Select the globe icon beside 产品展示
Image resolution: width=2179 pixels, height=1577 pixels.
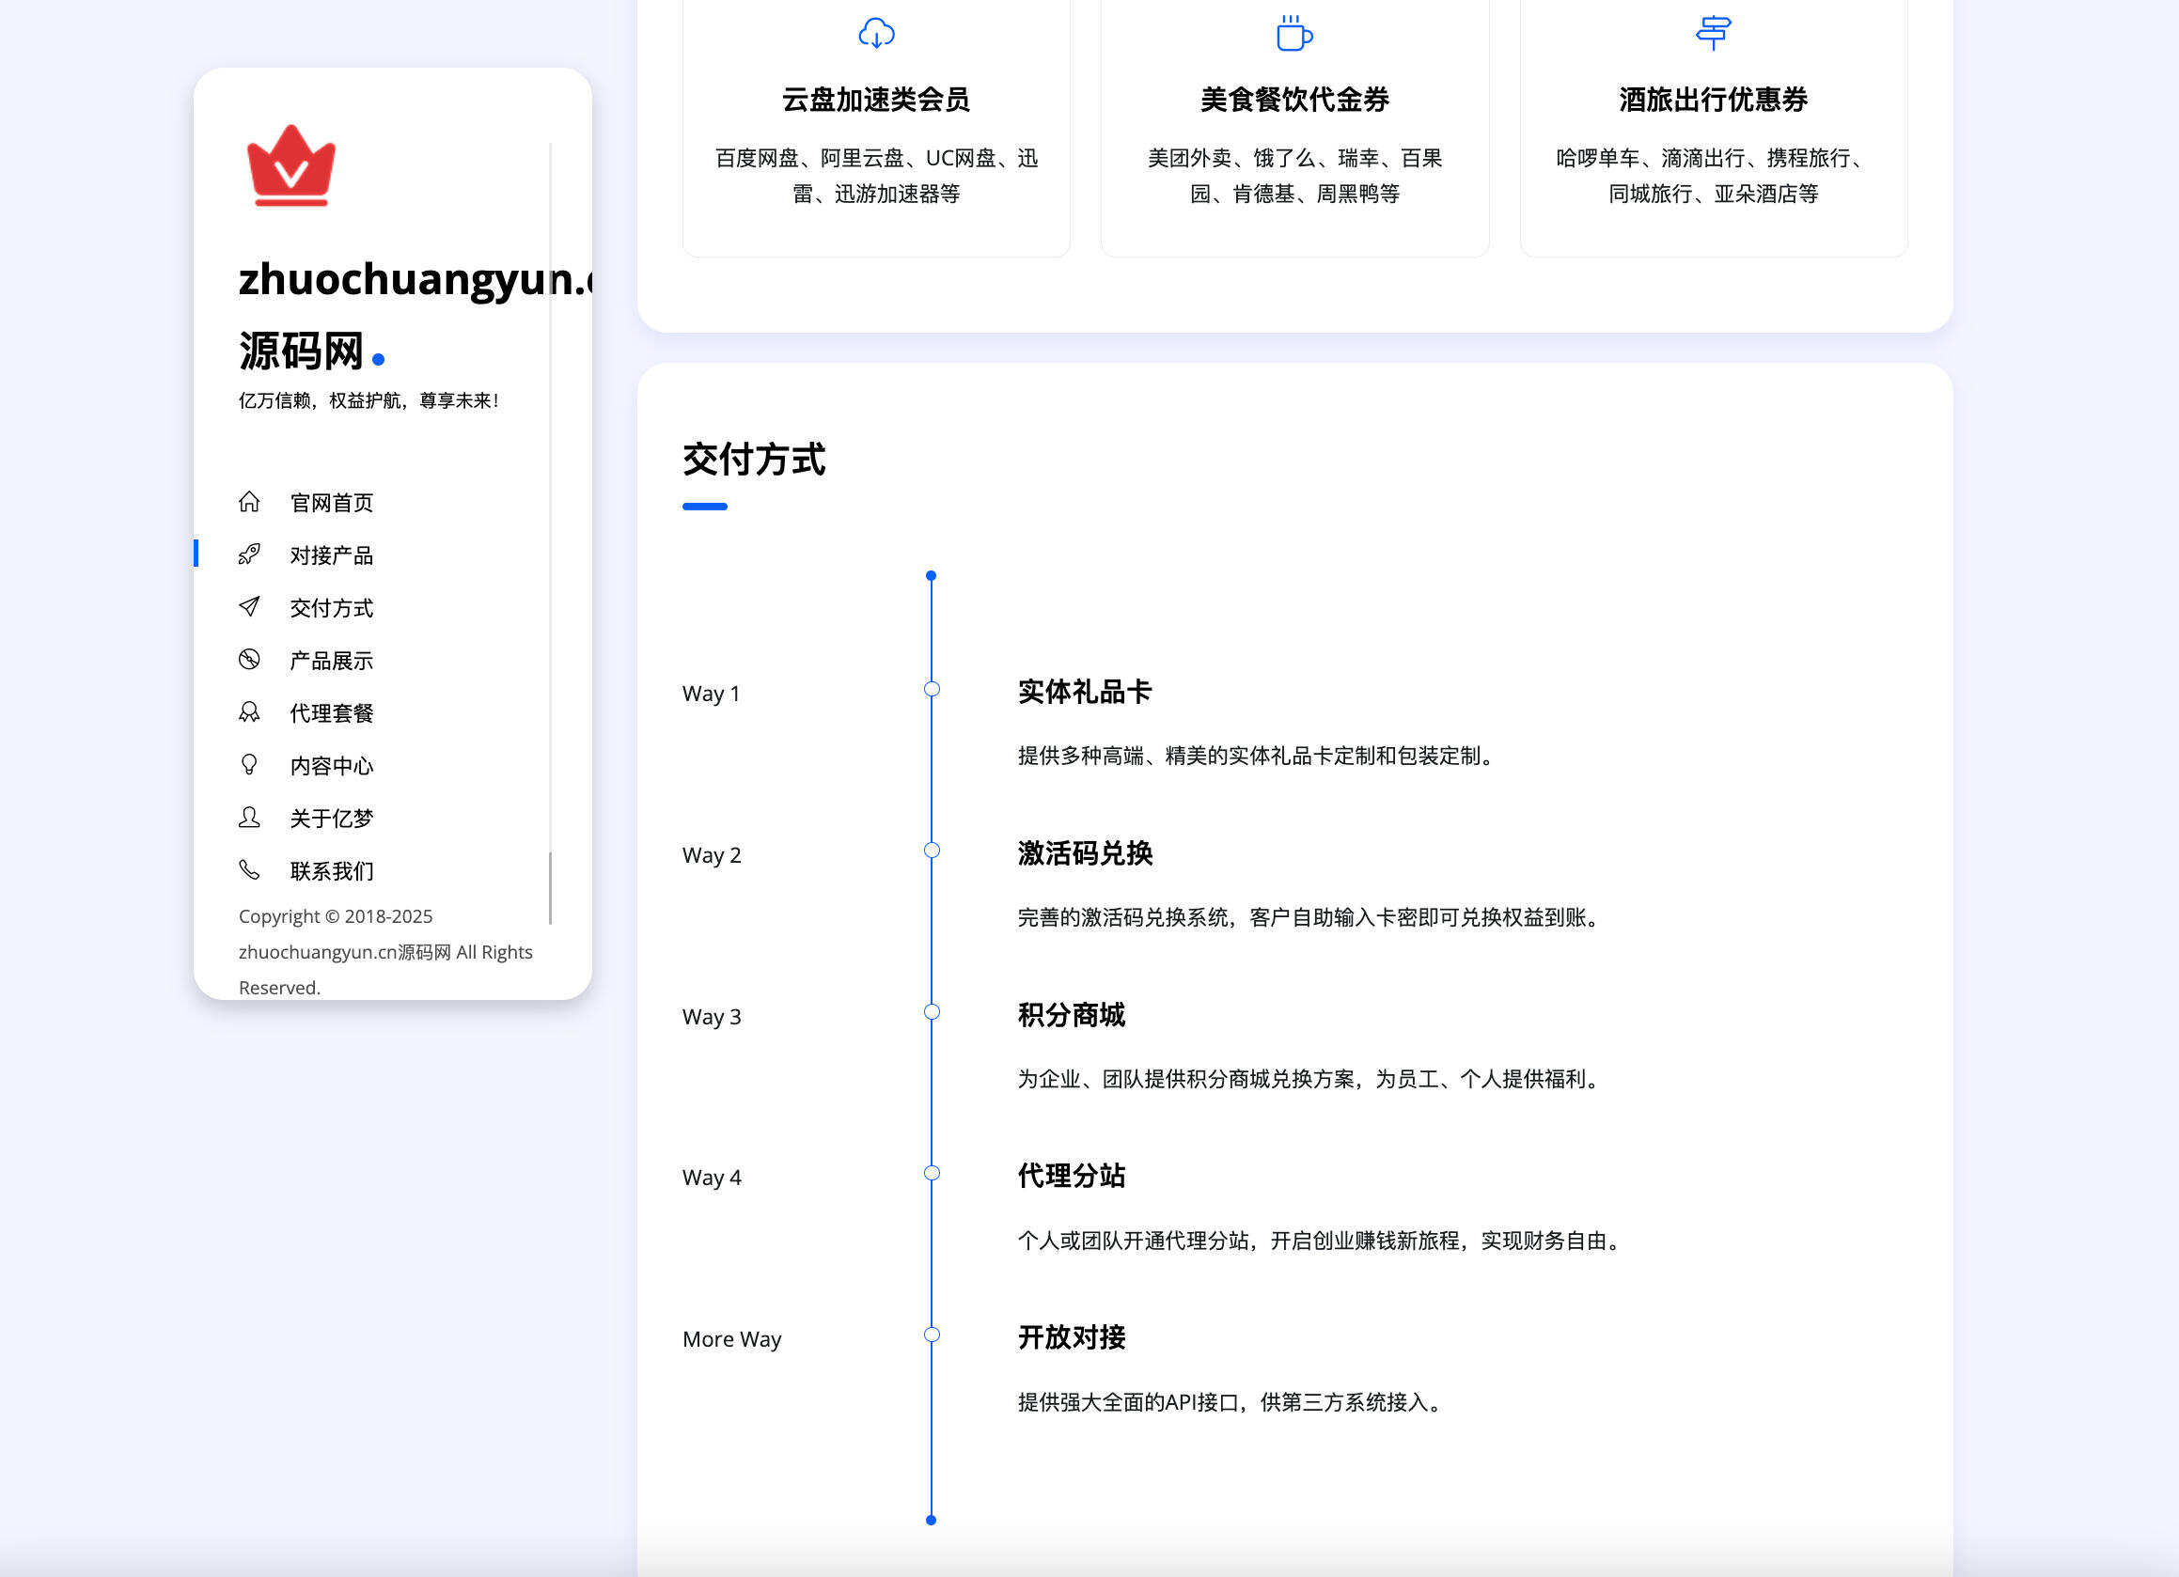[251, 659]
